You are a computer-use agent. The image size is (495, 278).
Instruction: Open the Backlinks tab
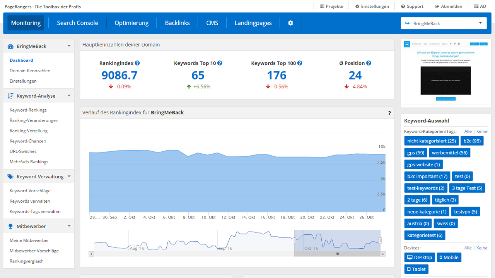[x=177, y=23]
